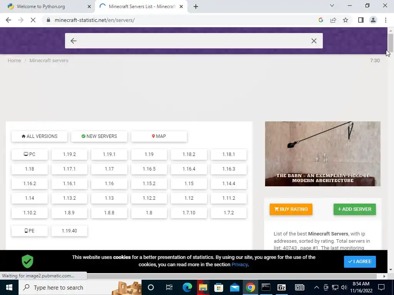Open the servers MAP
Screen dimensions: 394x295
[159, 136]
